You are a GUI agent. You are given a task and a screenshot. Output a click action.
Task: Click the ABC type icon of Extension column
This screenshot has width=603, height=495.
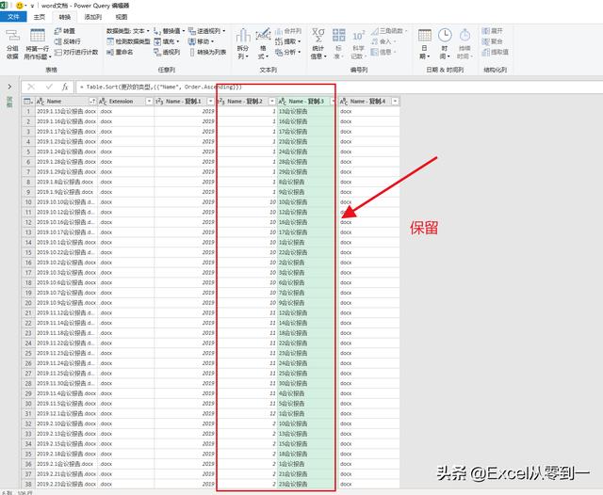tap(103, 102)
